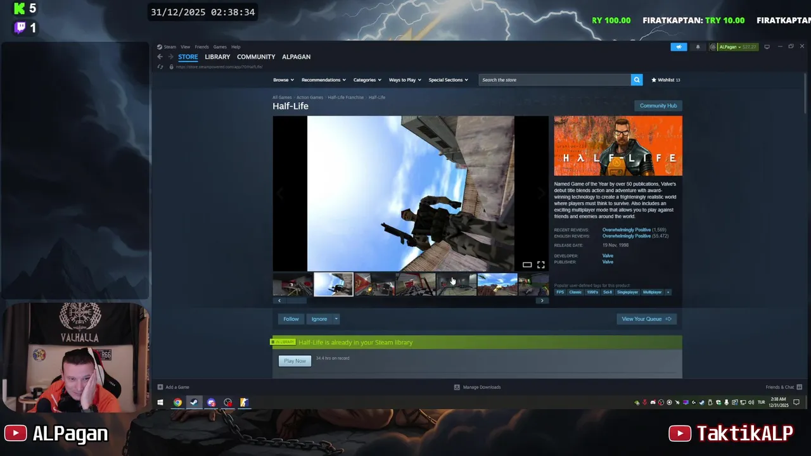Expand the Categories dropdown
The width and height of the screenshot is (811, 456).
tap(367, 80)
